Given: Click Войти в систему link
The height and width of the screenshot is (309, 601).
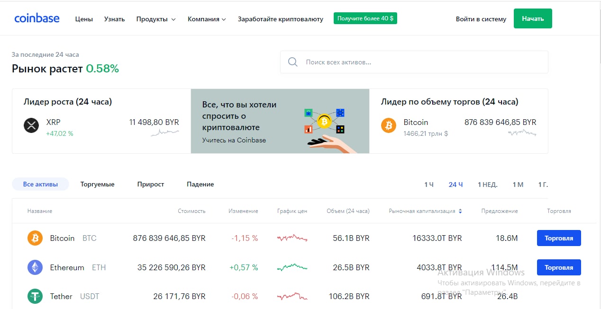Looking at the screenshot, I should [x=481, y=19].
